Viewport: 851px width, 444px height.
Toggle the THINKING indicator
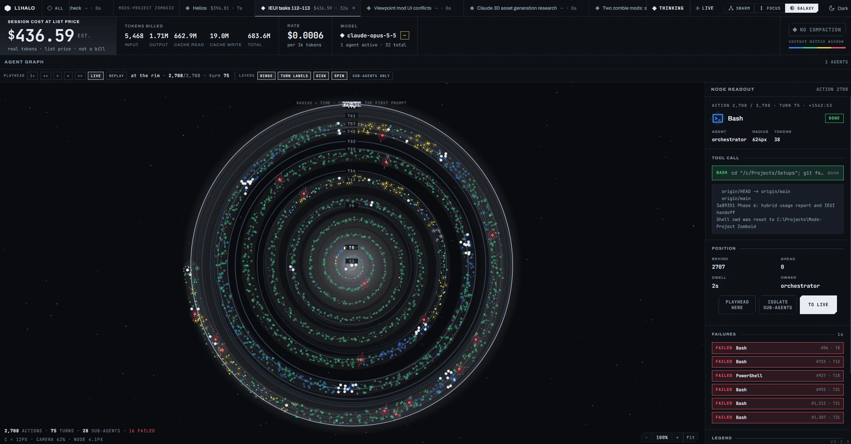click(668, 8)
